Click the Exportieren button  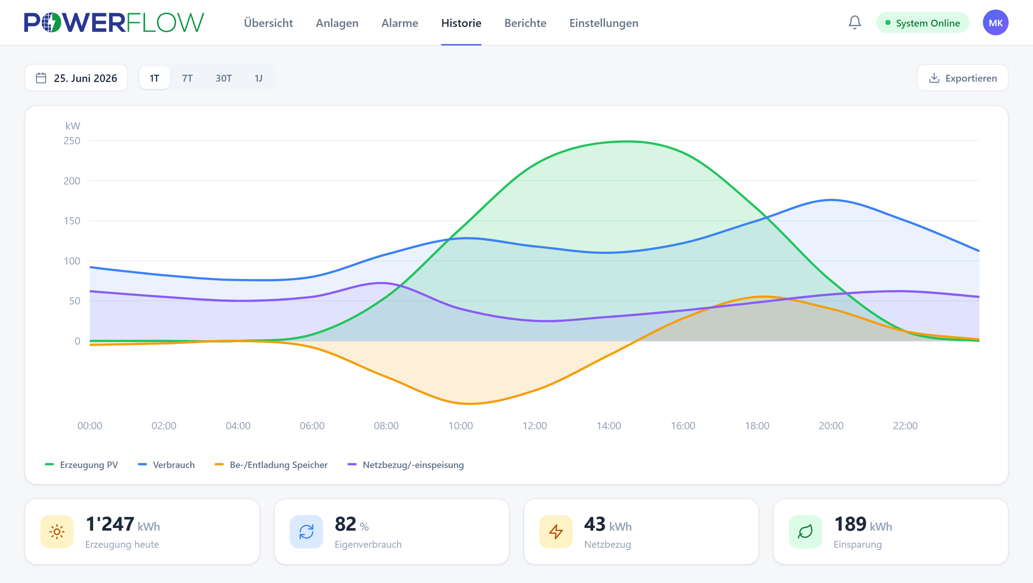pyautogui.click(x=962, y=78)
